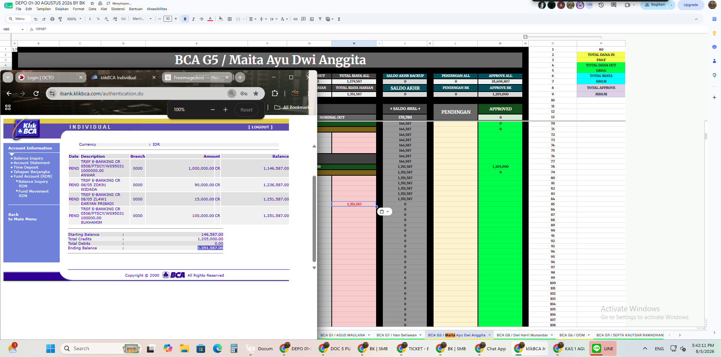Click the font size input box

point(168,19)
